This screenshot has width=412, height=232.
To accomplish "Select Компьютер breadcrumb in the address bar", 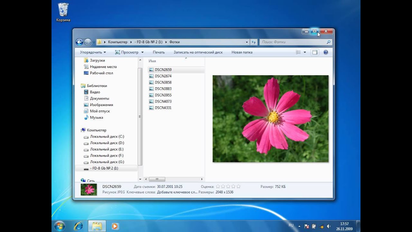I will [x=118, y=42].
